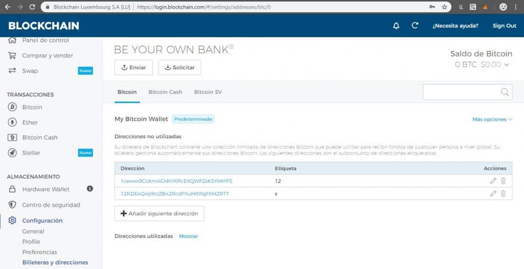524x269 pixels.
Task: Expand the Más opciones dropdown
Action: coord(492,119)
